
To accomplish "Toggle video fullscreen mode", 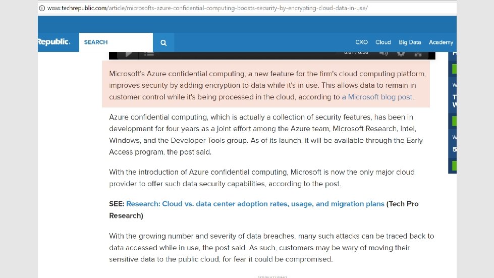I will click(418, 54).
